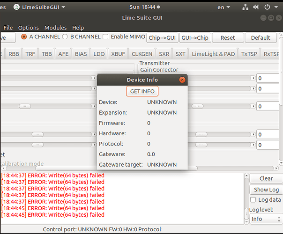
Task: Switch to the TxTSP tab
Action: pyautogui.click(x=249, y=54)
